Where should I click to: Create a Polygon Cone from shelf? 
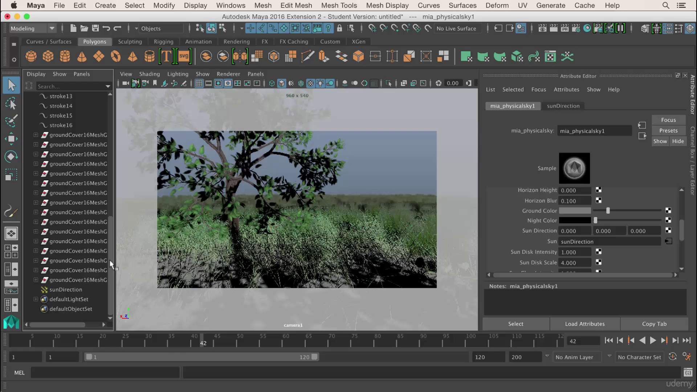pyautogui.click(x=82, y=57)
